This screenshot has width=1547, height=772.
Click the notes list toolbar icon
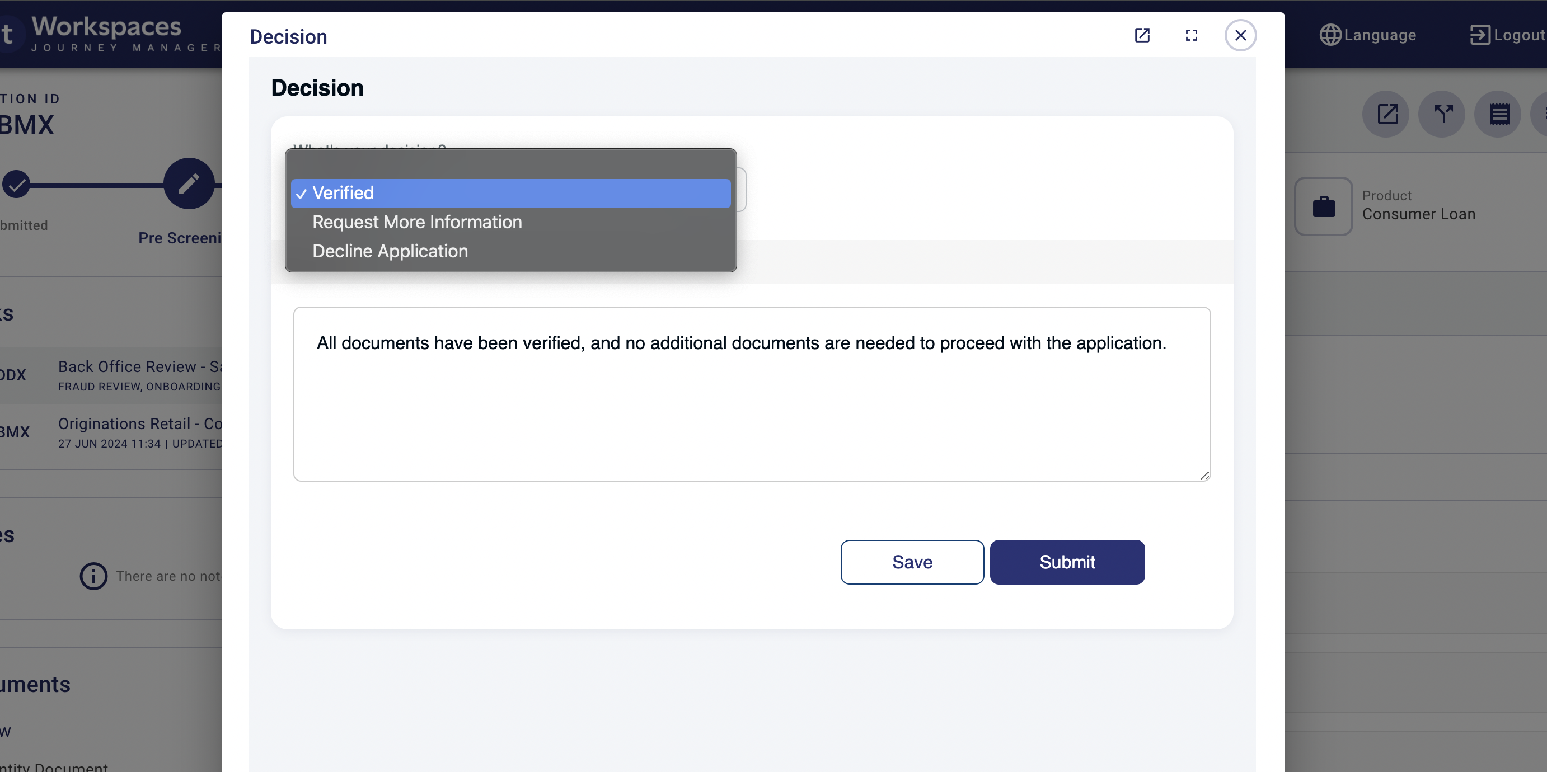pos(1499,114)
